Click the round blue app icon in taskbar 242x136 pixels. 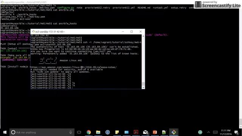click(x=107, y=132)
